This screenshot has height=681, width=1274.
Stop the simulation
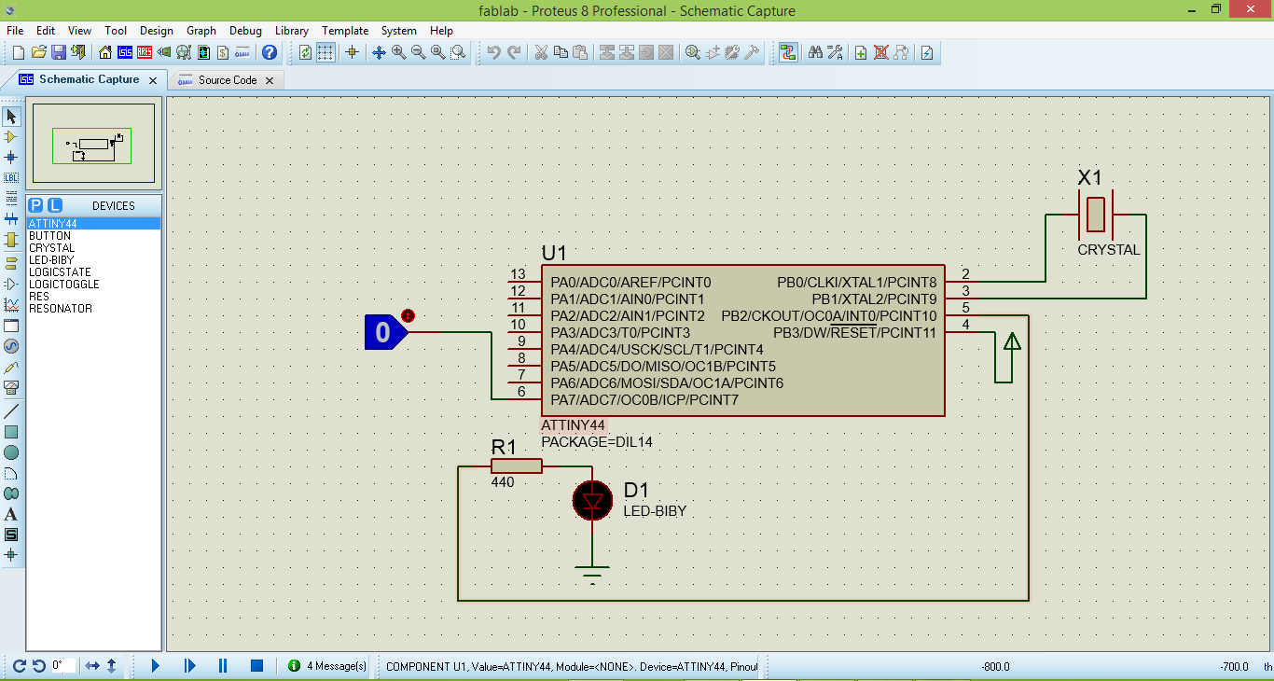(256, 665)
